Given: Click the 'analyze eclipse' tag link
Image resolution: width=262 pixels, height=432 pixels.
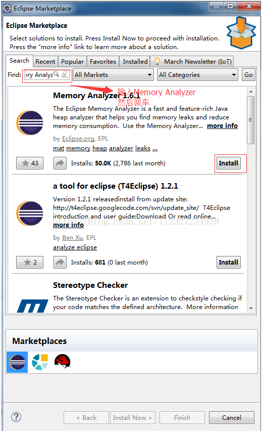Looking at the screenshot, I should click(75, 247).
